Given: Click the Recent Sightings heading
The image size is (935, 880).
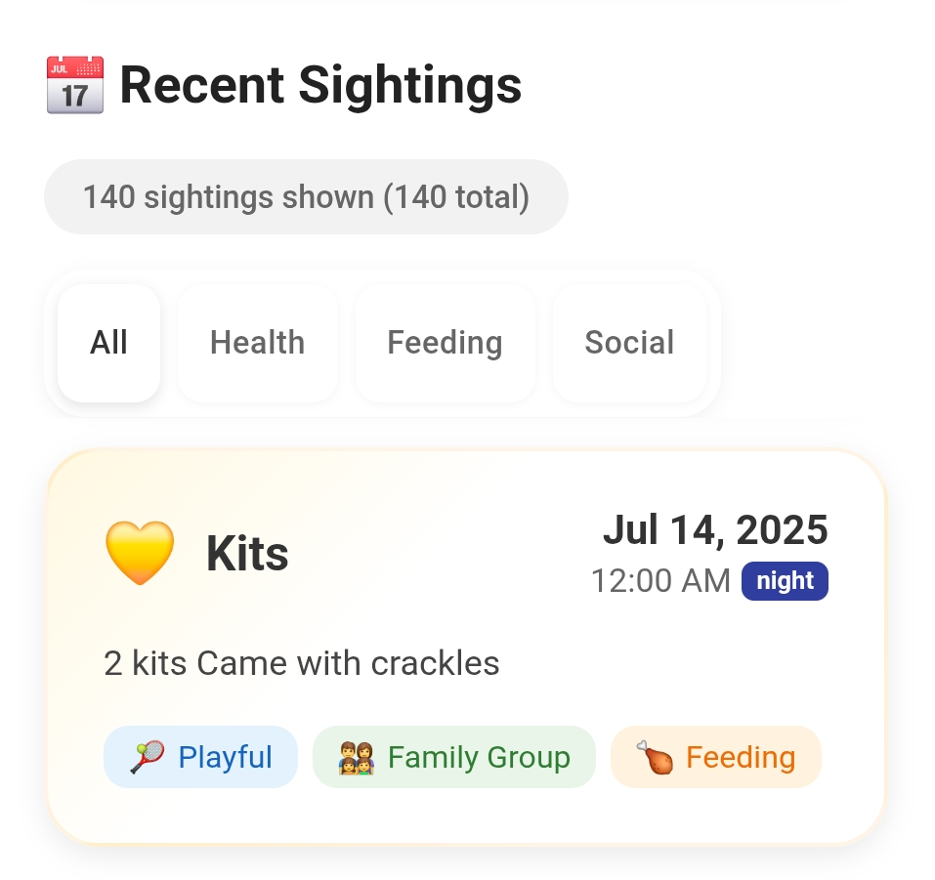Looking at the screenshot, I should (x=320, y=85).
